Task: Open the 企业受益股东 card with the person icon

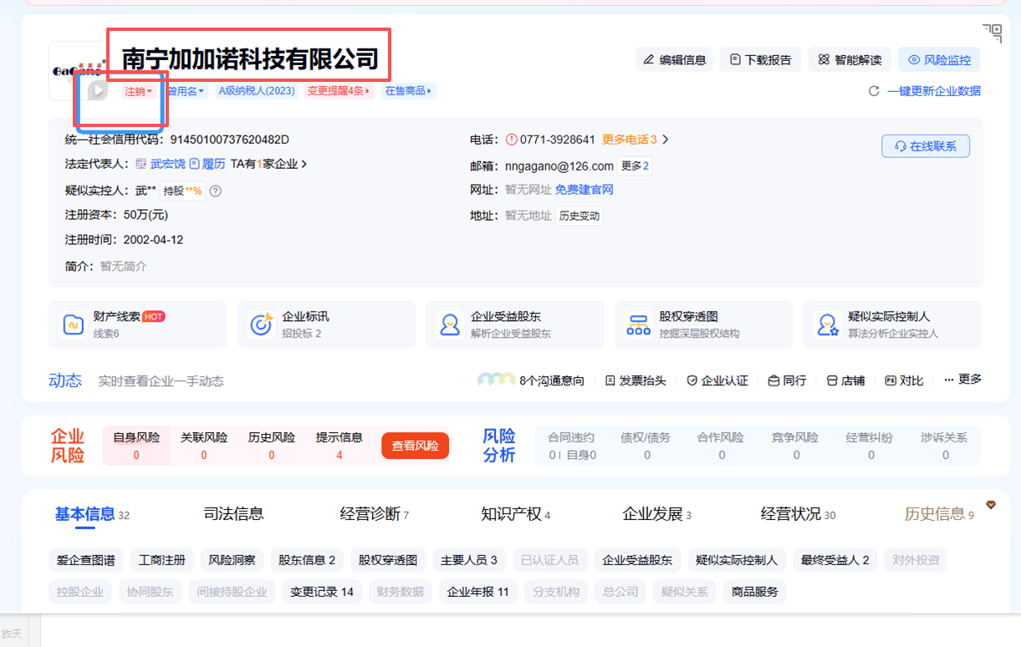Action: click(x=515, y=324)
